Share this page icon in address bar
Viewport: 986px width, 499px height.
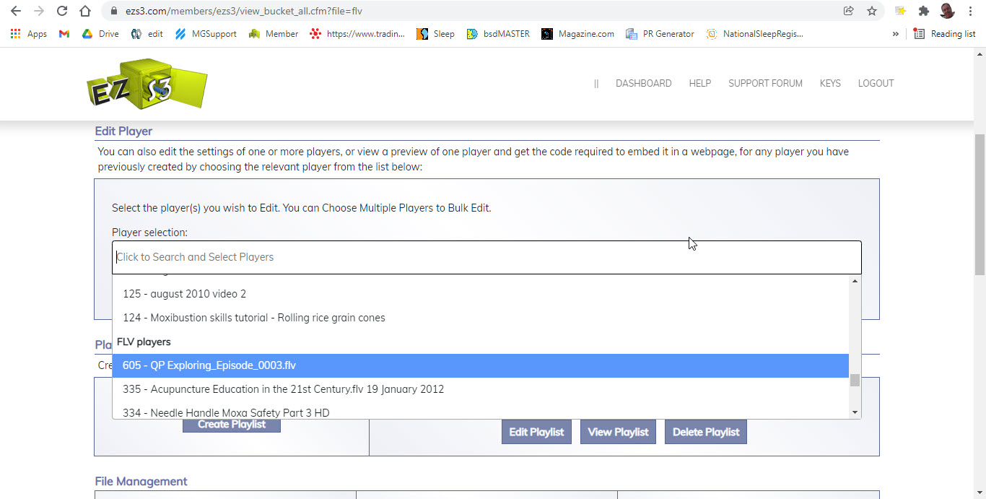point(848,11)
